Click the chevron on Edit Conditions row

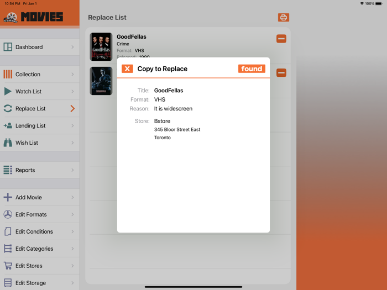click(72, 231)
